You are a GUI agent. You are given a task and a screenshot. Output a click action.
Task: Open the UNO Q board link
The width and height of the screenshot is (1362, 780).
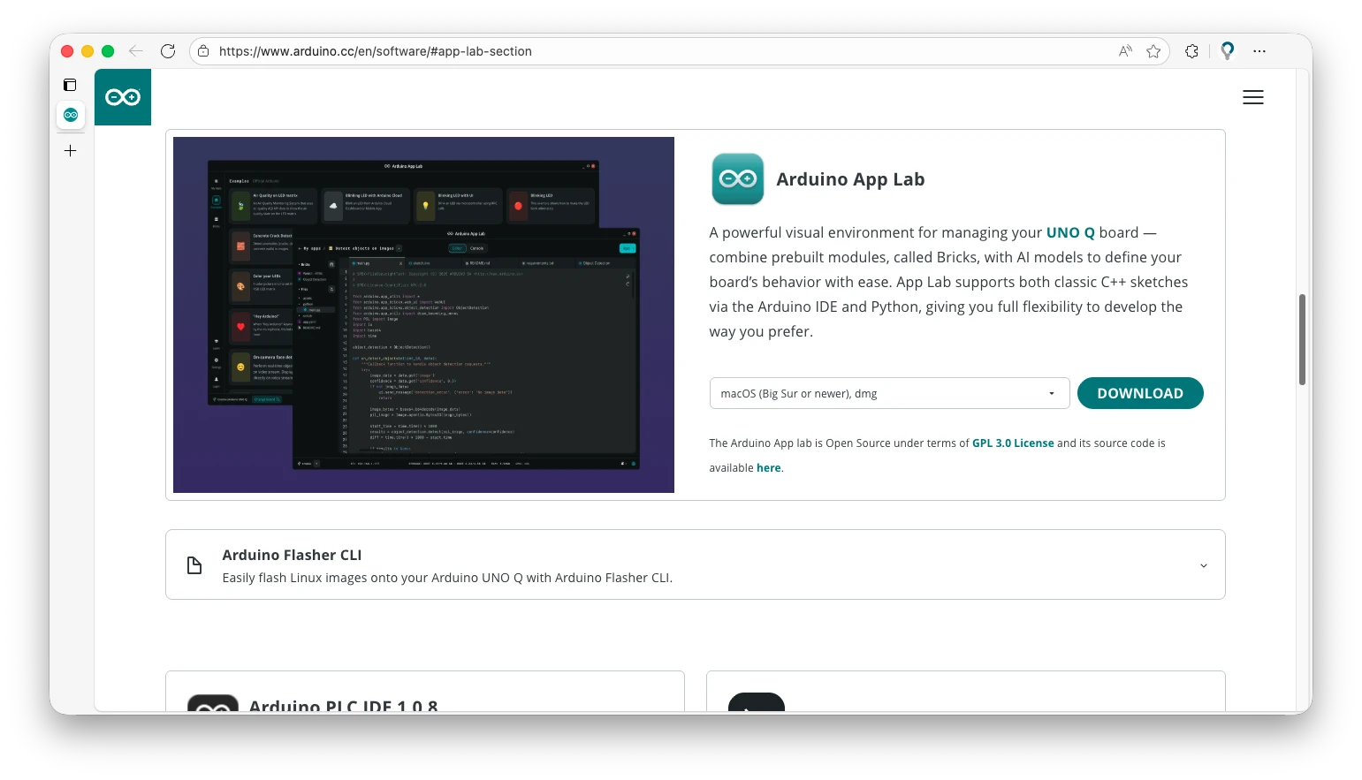click(x=1069, y=232)
